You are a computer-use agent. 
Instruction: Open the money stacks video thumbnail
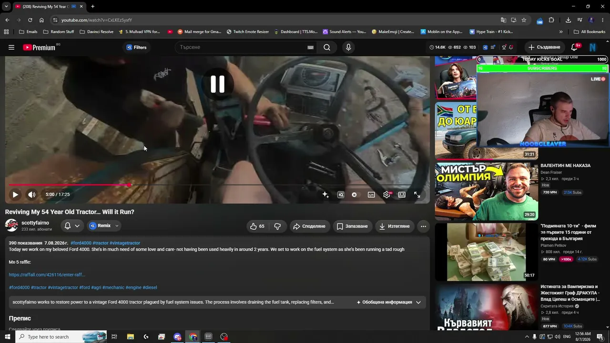point(487,252)
